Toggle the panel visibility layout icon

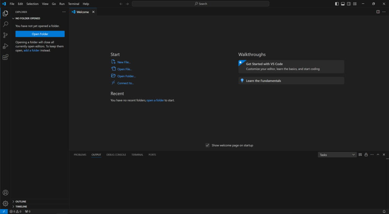pyautogui.click(x=343, y=4)
